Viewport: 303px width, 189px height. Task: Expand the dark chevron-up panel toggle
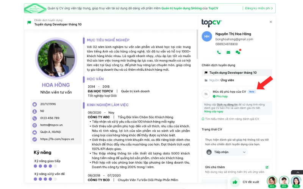coord(298,172)
